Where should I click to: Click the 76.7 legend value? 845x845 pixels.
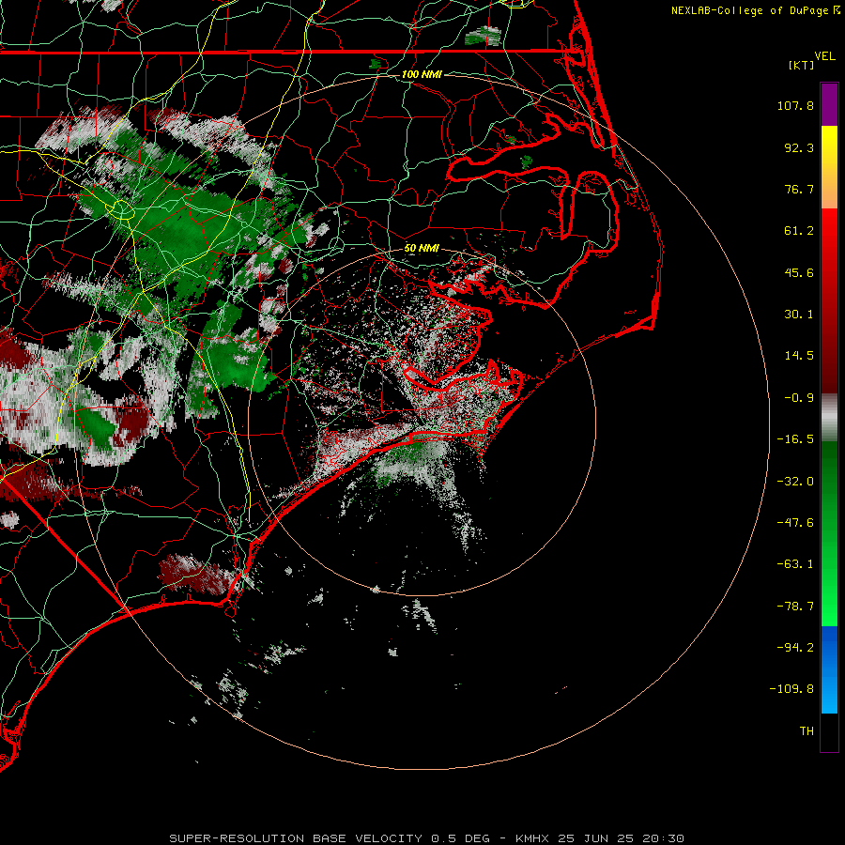tap(799, 189)
